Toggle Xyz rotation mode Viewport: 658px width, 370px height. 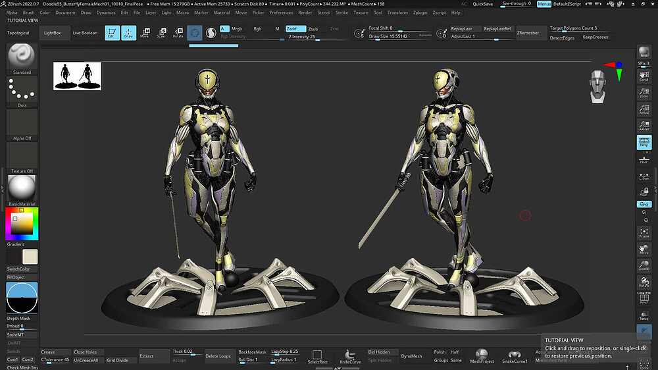[x=644, y=204]
